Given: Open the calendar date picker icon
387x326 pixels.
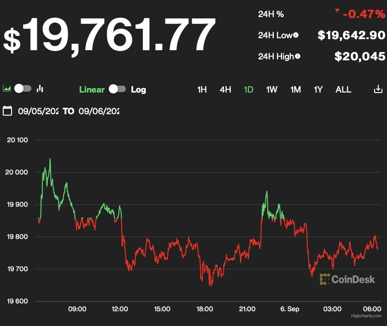Looking at the screenshot, I should tap(7, 111).
